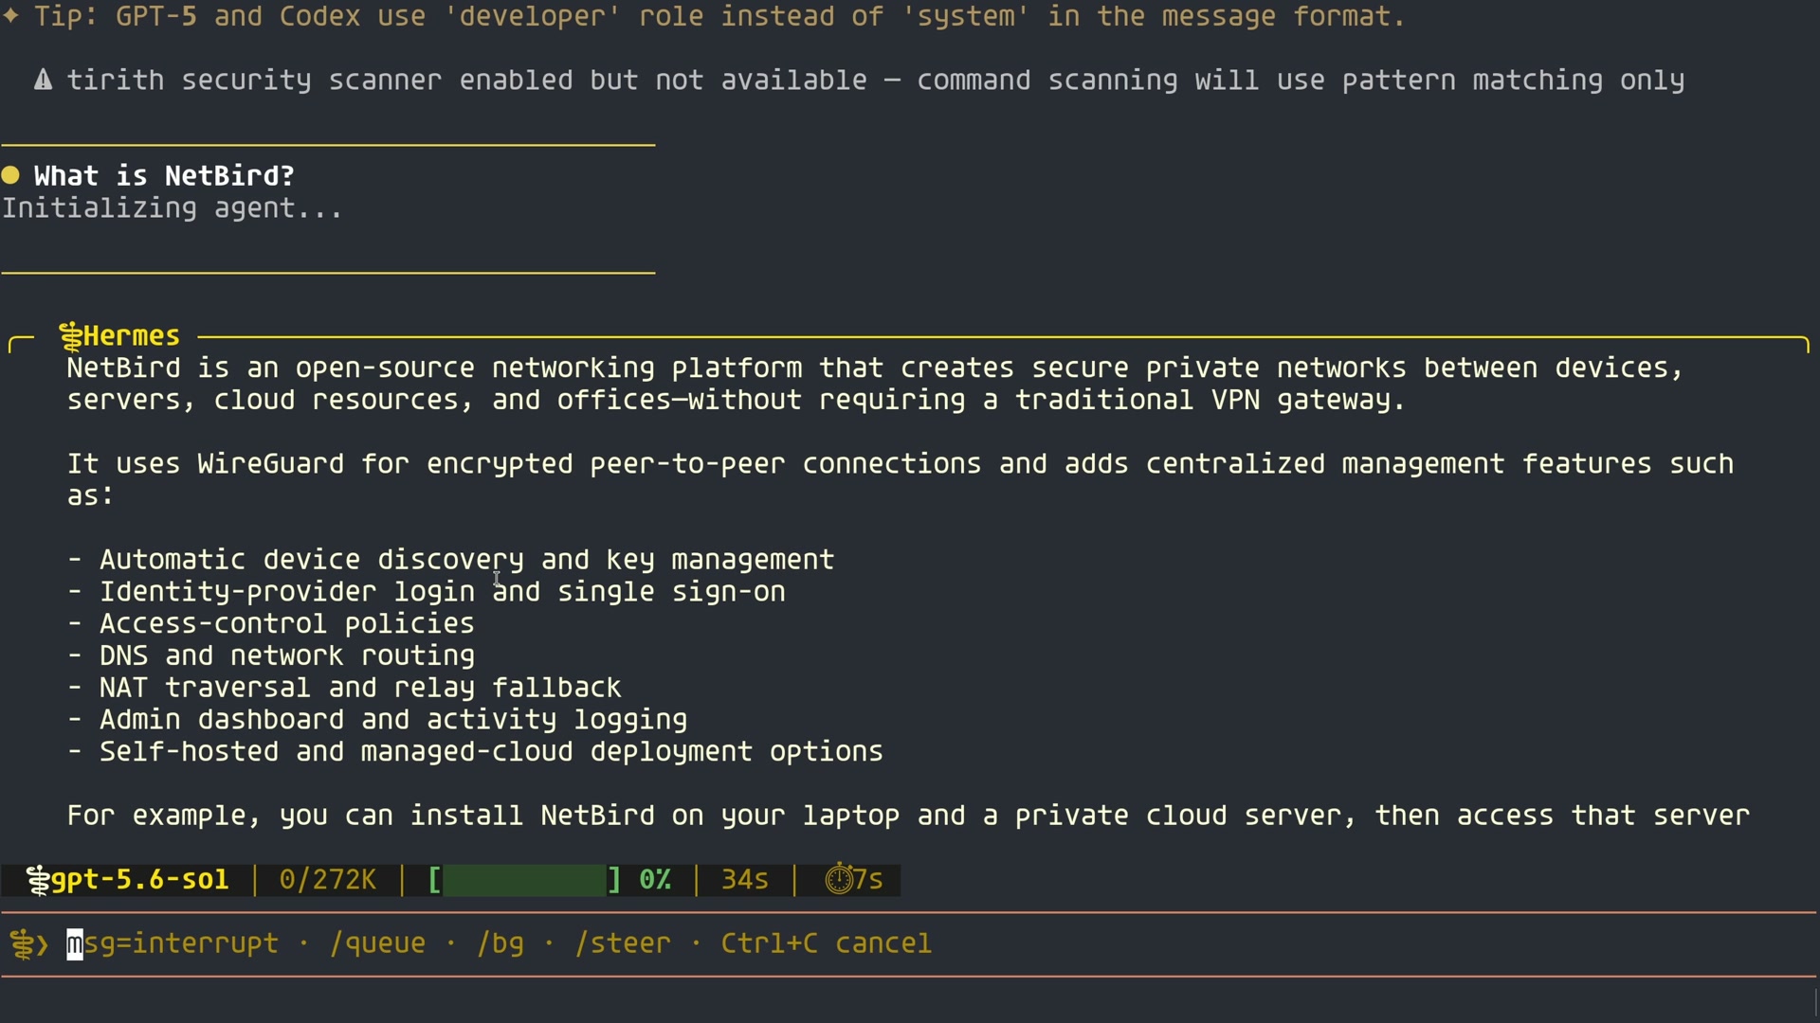Click the NetBird is an open-source networking platform line

point(875,368)
